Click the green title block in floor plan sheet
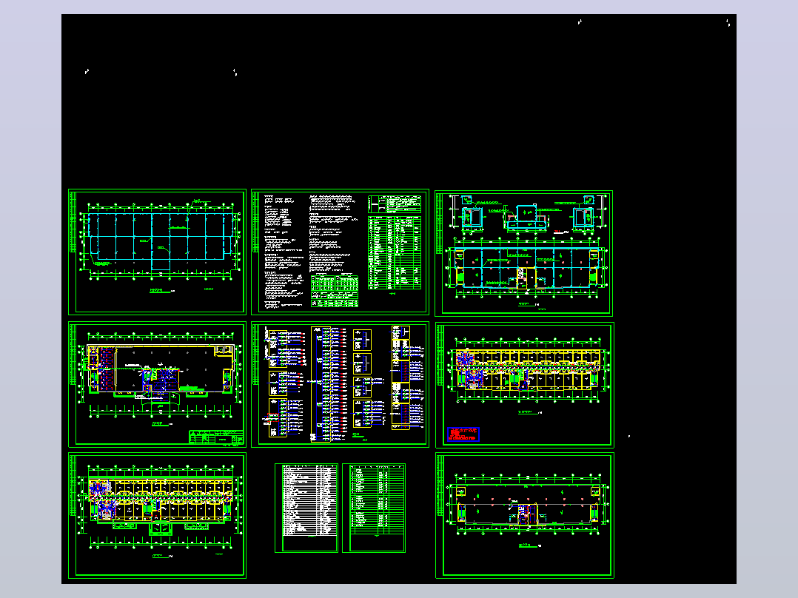Viewport: 798px width, 598px height. coord(216,437)
